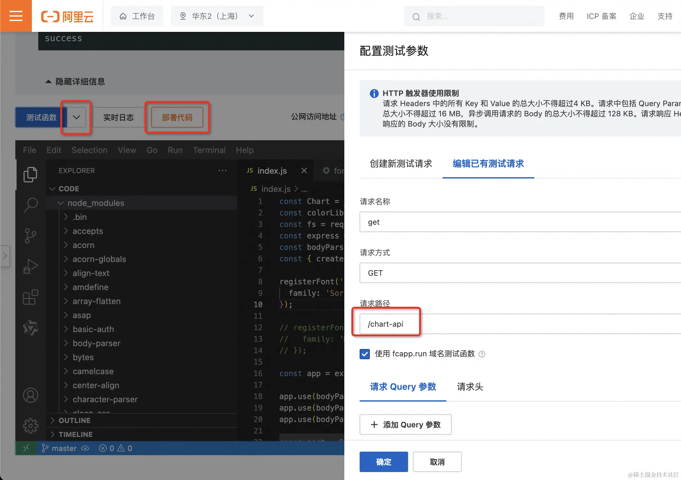Open the hamburger menu in top bar
681x480 pixels.
click(x=16, y=16)
